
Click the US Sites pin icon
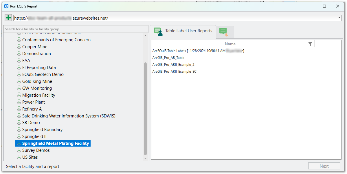pyautogui.click(x=19, y=157)
